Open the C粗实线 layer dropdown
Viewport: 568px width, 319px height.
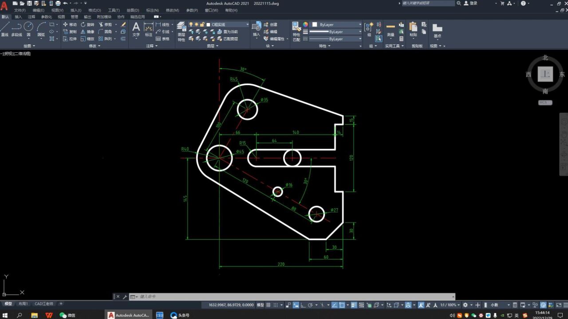point(227,24)
